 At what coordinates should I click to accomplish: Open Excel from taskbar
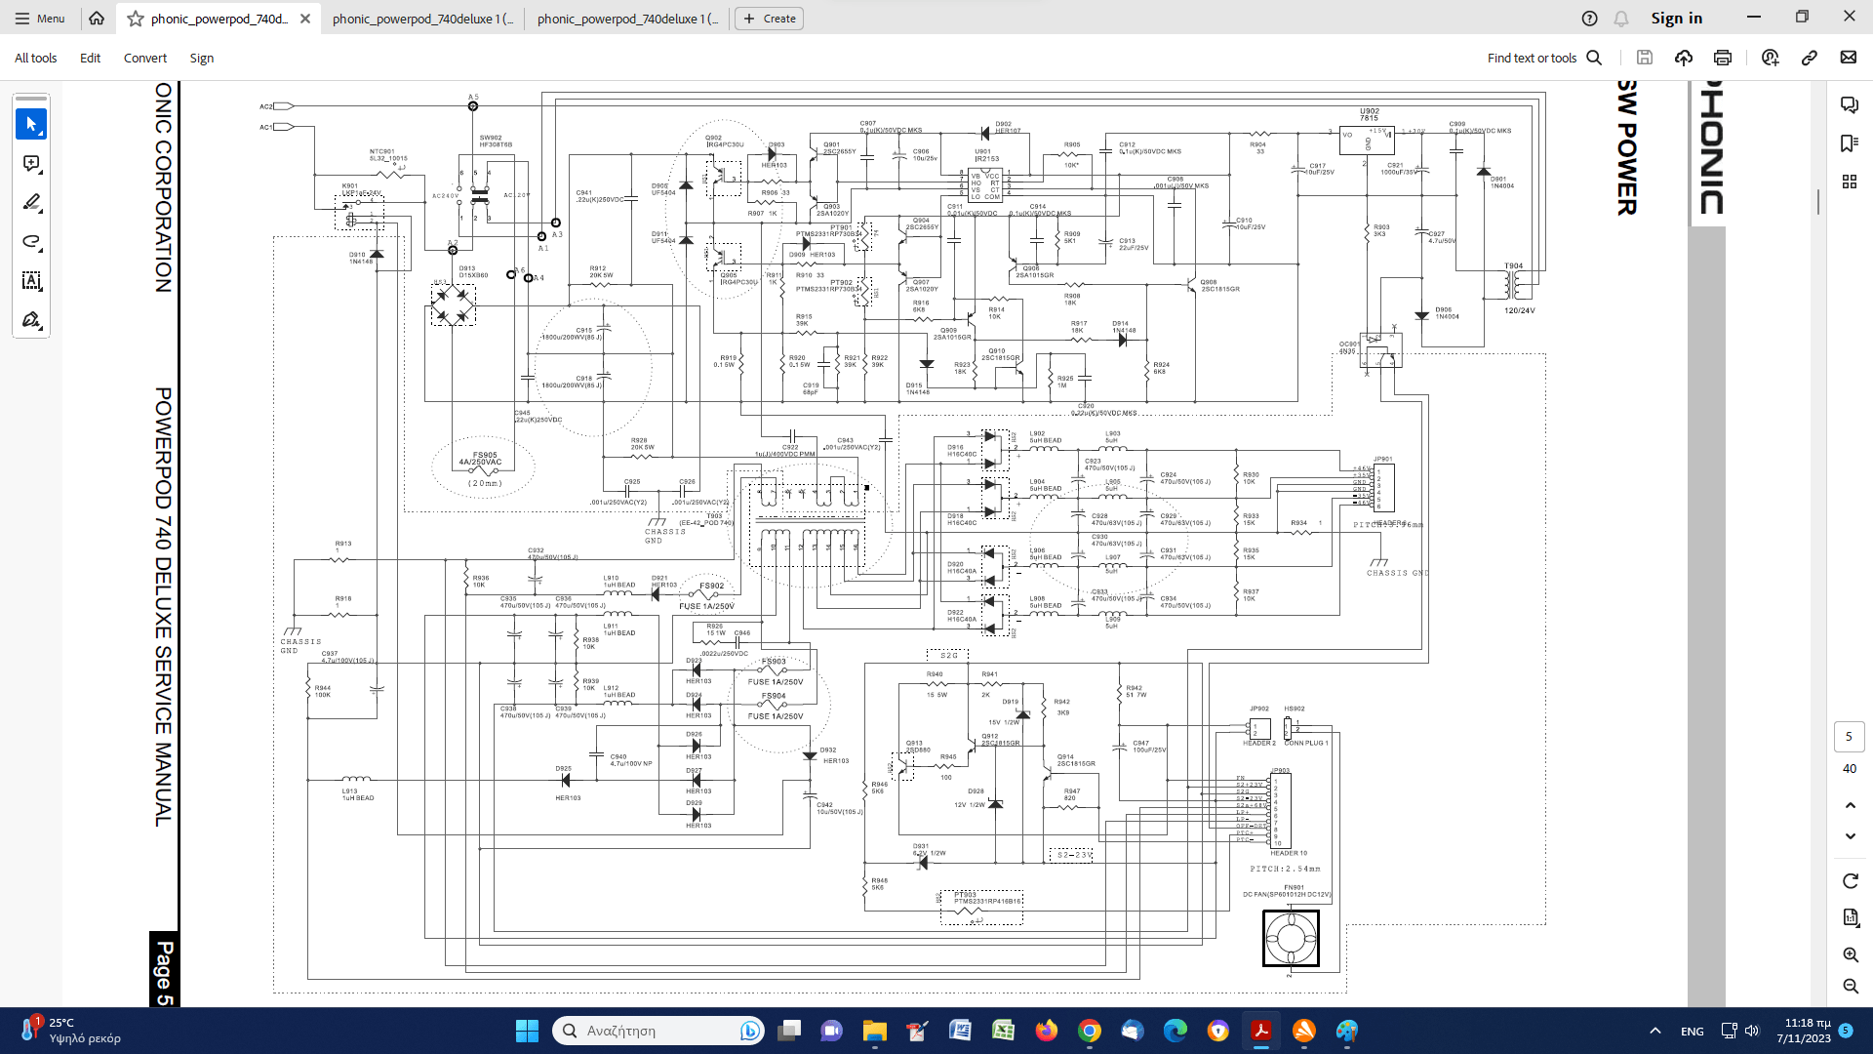(1003, 1031)
